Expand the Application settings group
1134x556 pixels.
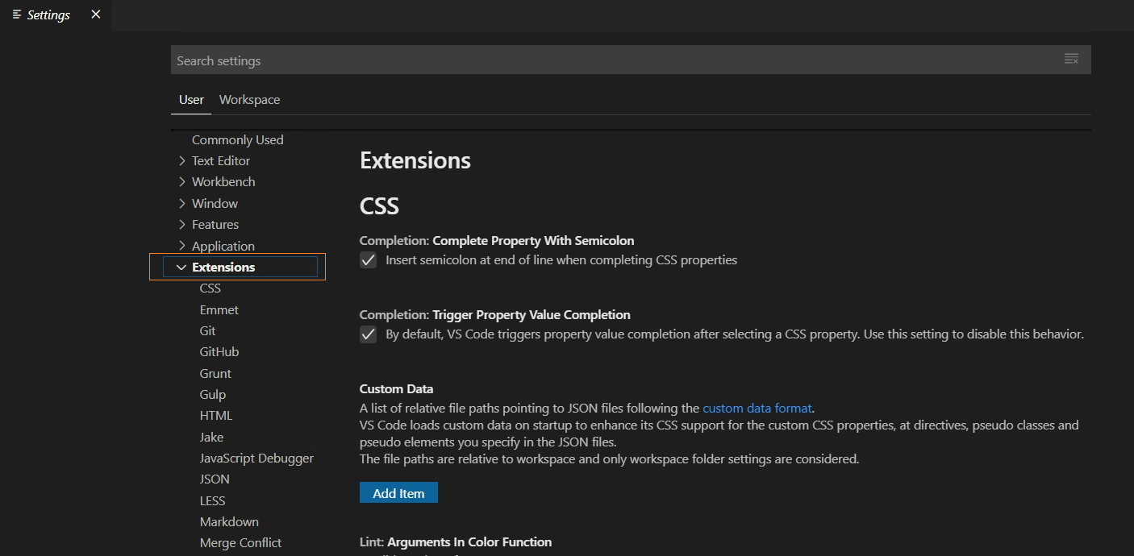(182, 246)
